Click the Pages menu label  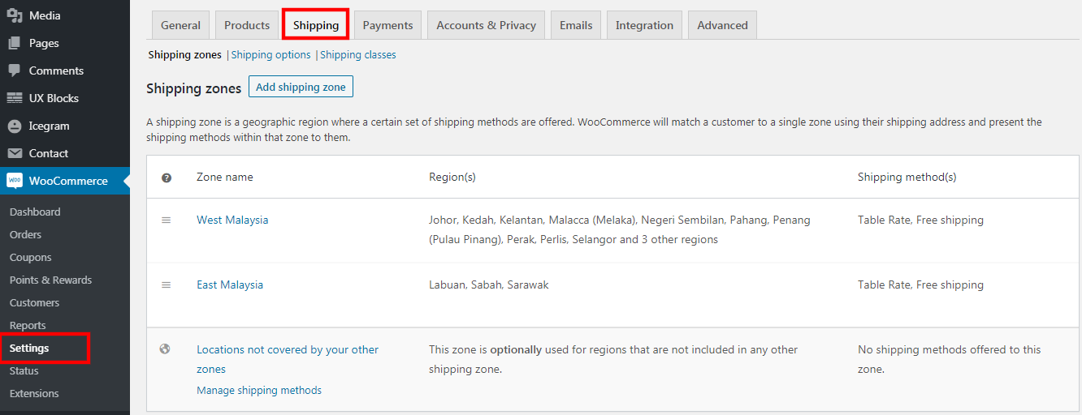tap(44, 43)
